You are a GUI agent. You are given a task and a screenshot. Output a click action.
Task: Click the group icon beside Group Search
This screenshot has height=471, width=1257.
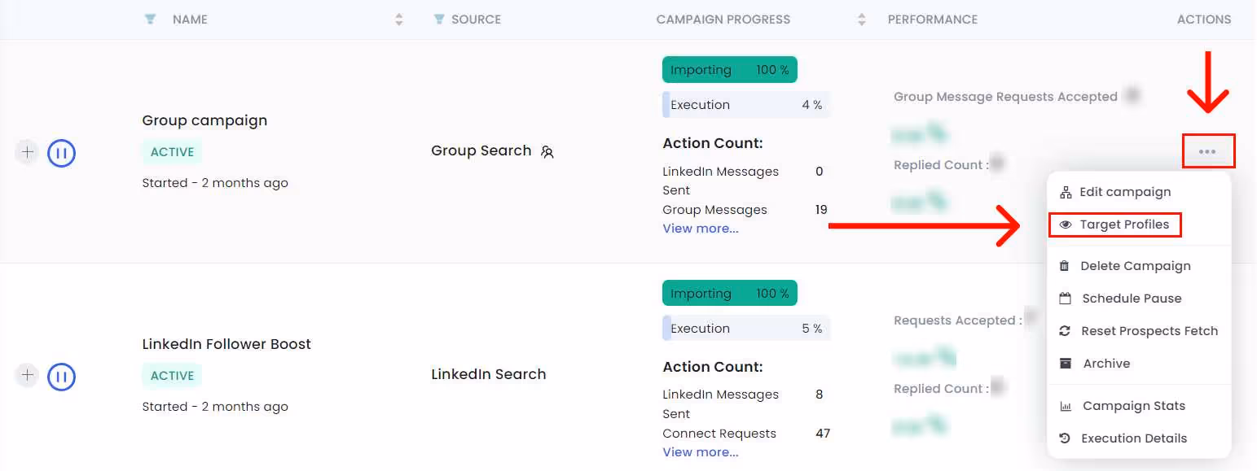(x=547, y=152)
